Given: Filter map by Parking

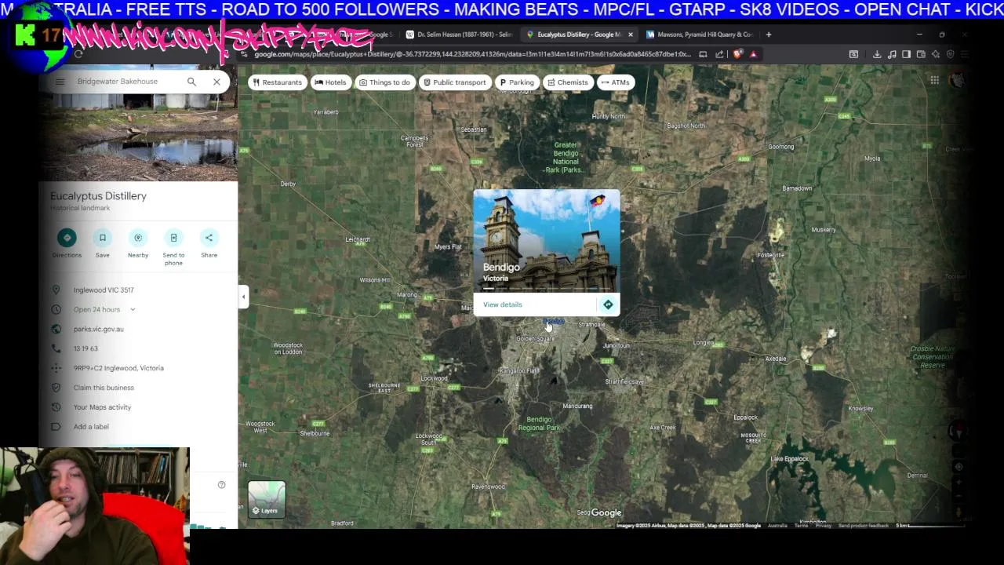Looking at the screenshot, I should point(516,82).
